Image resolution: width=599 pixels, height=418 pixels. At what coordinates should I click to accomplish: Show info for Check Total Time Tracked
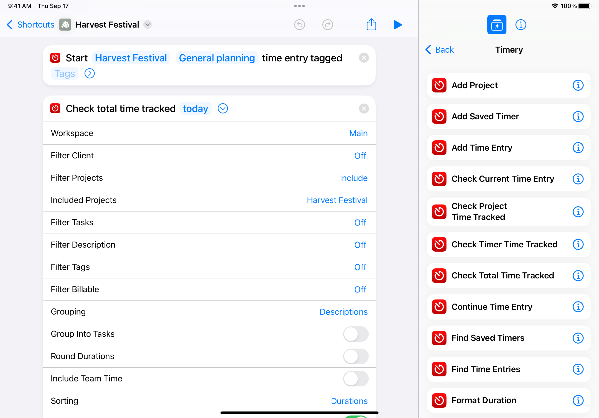tap(578, 276)
